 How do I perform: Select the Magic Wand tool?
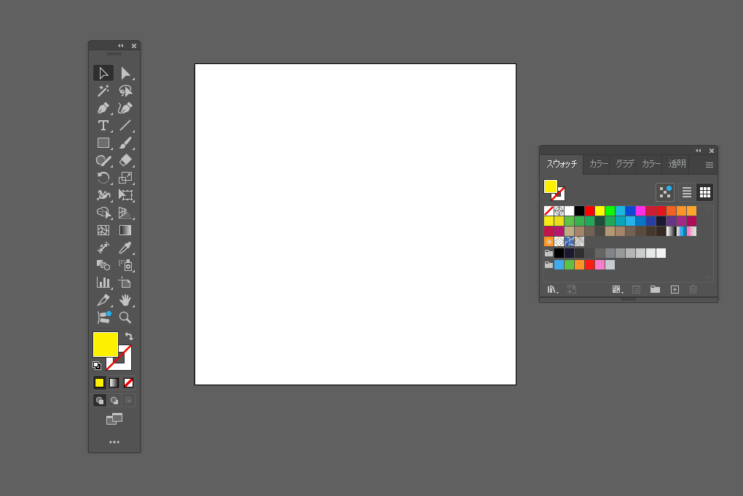pos(103,90)
